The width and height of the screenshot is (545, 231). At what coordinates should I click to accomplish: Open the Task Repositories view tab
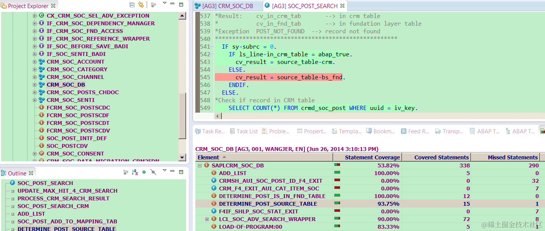click(x=210, y=131)
